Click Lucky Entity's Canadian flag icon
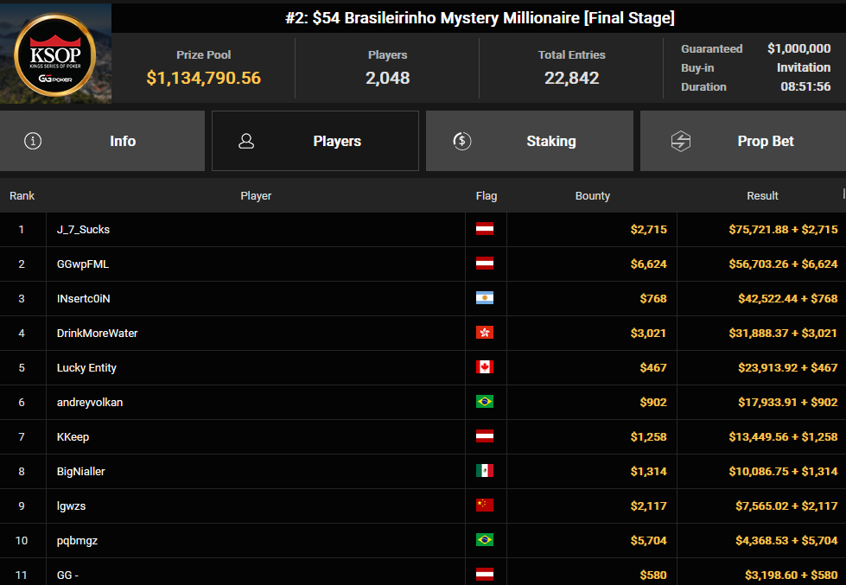The height and width of the screenshot is (585, 846). (x=485, y=367)
